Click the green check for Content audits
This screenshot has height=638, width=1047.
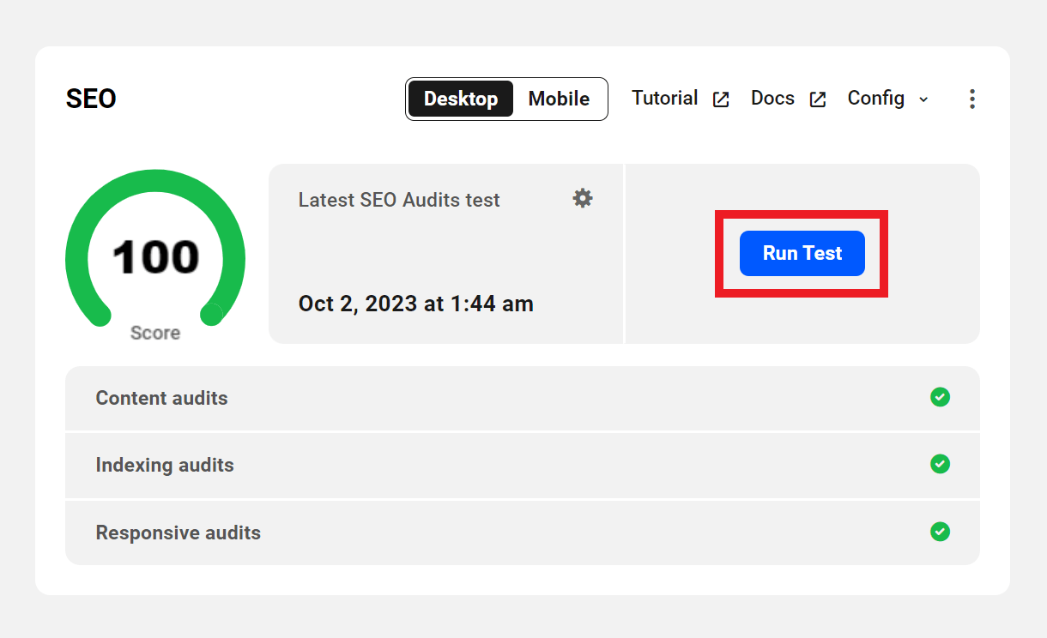click(941, 397)
